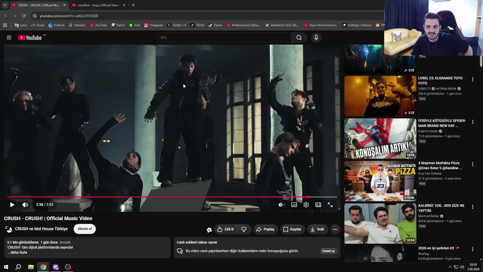Image resolution: width=483 pixels, height=272 pixels.
Task: Click the channel name Mevtcan Bahav
Action: tap(428, 216)
